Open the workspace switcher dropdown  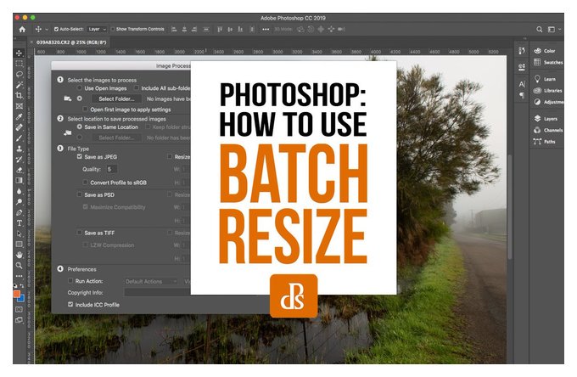coord(554,29)
